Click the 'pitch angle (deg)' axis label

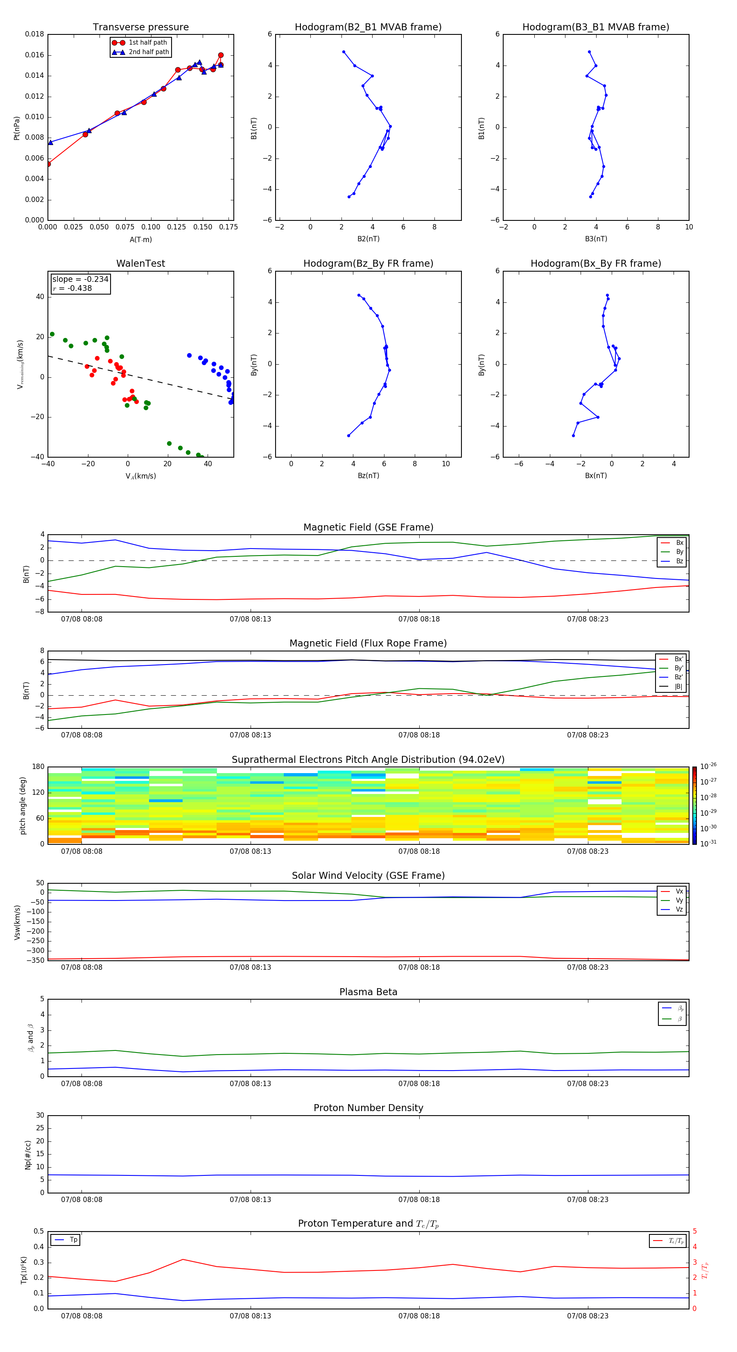coord(23,805)
